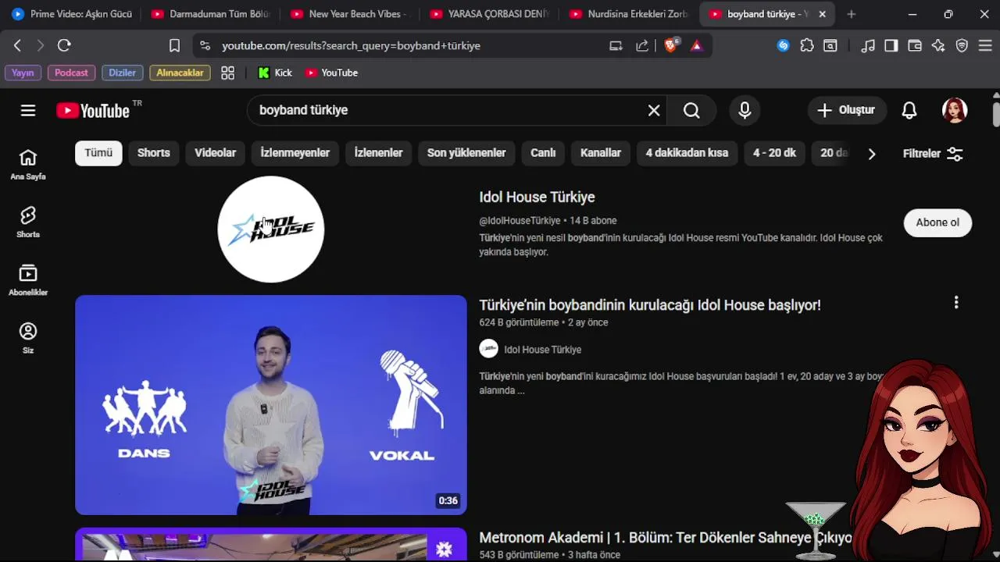
Task: Open the bookmarks grid apps icon
Action: (x=227, y=73)
